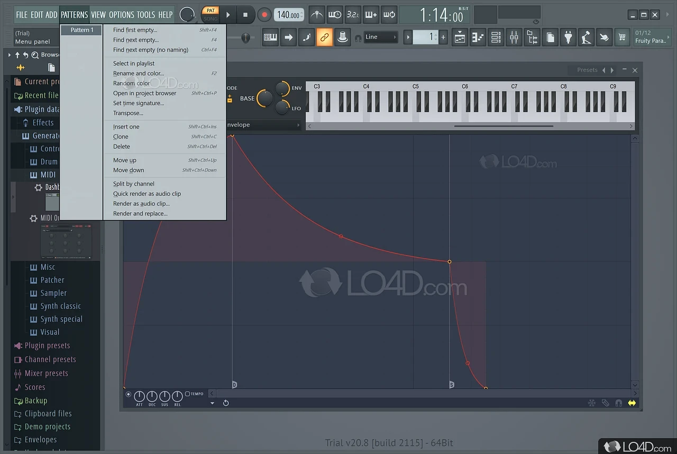Open the tempo tapper icon
This screenshot has height=454, width=677.
tap(586, 37)
